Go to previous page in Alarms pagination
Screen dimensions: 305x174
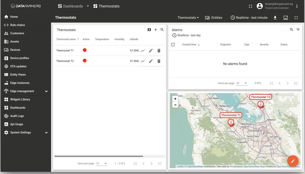(280, 83)
